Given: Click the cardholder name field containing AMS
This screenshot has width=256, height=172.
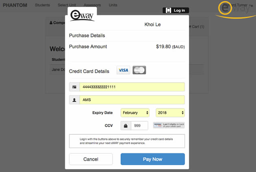Looking at the screenshot, I should 132,100.
